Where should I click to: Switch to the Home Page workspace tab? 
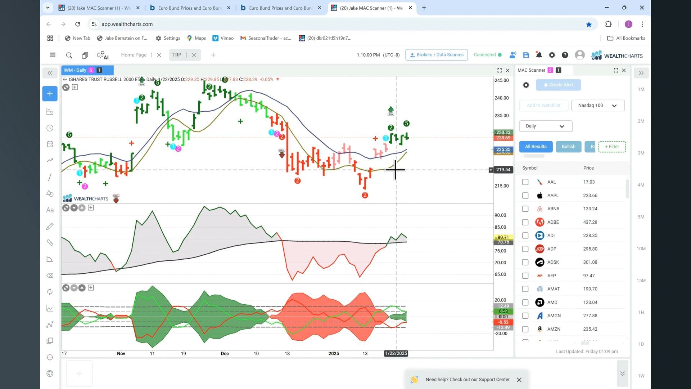(134, 55)
